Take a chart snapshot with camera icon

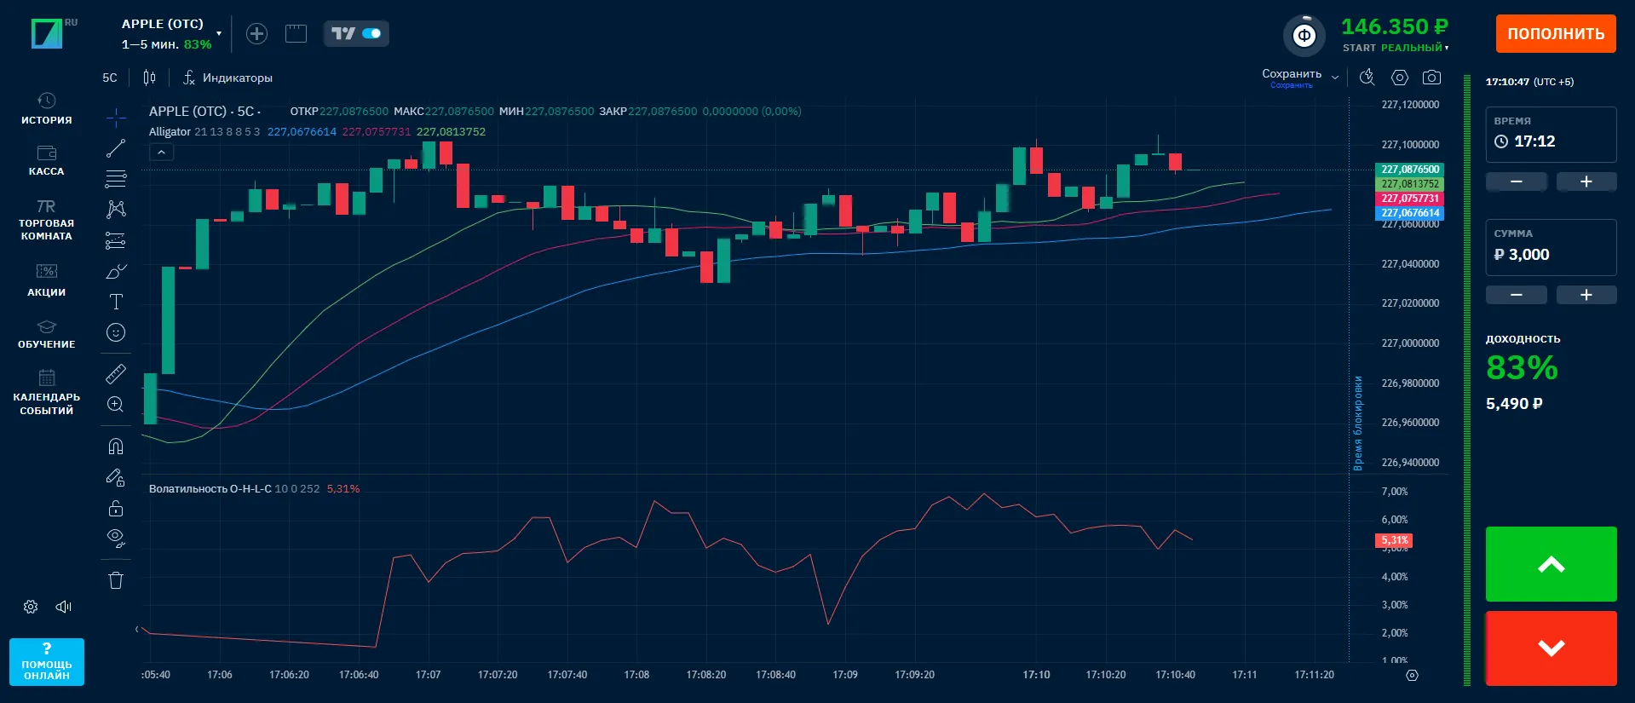point(1431,78)
